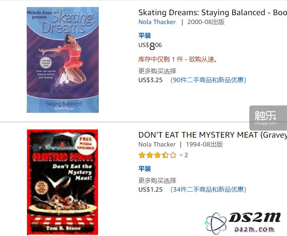Click the US$8.06 price

[150, 46]
